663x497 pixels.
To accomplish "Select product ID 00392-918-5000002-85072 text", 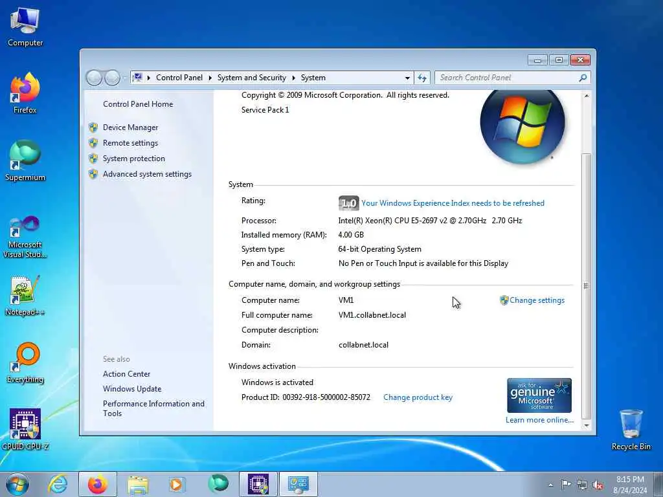I will tap(326, 397).
